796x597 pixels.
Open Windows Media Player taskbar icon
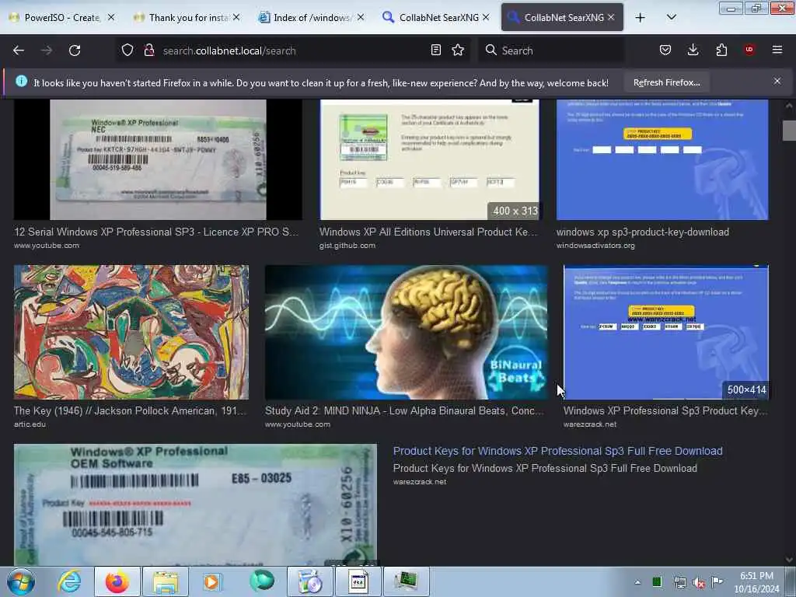click(x=211, y=581)
